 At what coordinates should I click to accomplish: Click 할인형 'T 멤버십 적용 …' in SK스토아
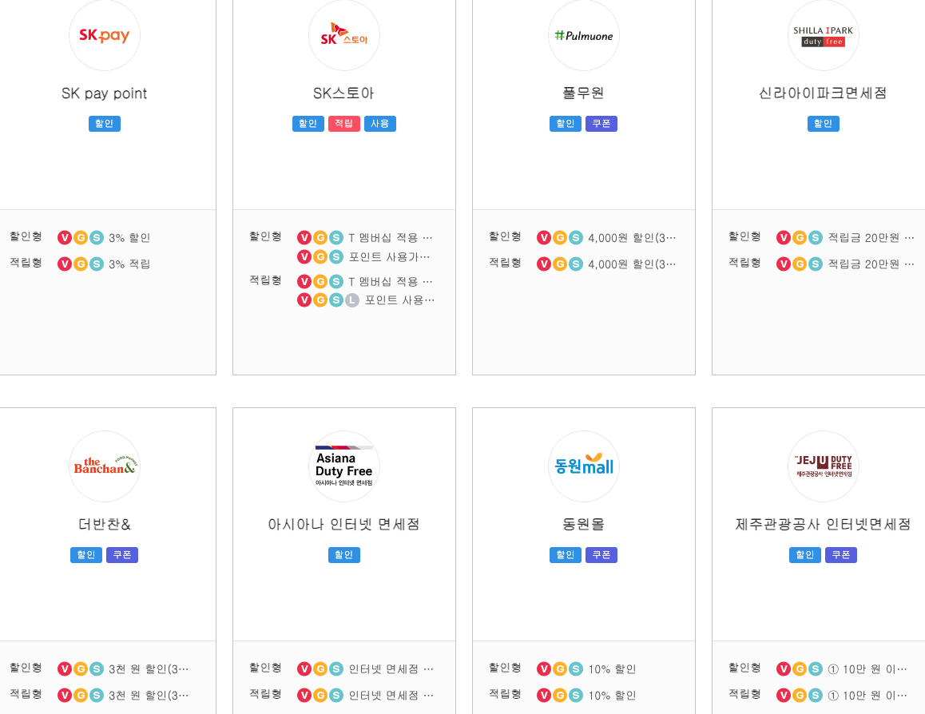tap(391, 238)
